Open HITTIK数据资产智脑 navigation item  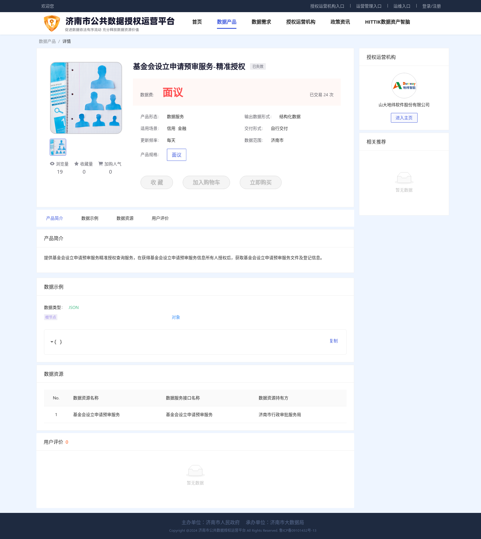(x=388, y=22)
